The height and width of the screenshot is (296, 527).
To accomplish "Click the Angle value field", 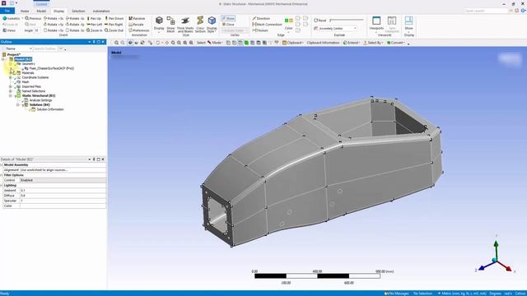I will (x=36, y=30).
